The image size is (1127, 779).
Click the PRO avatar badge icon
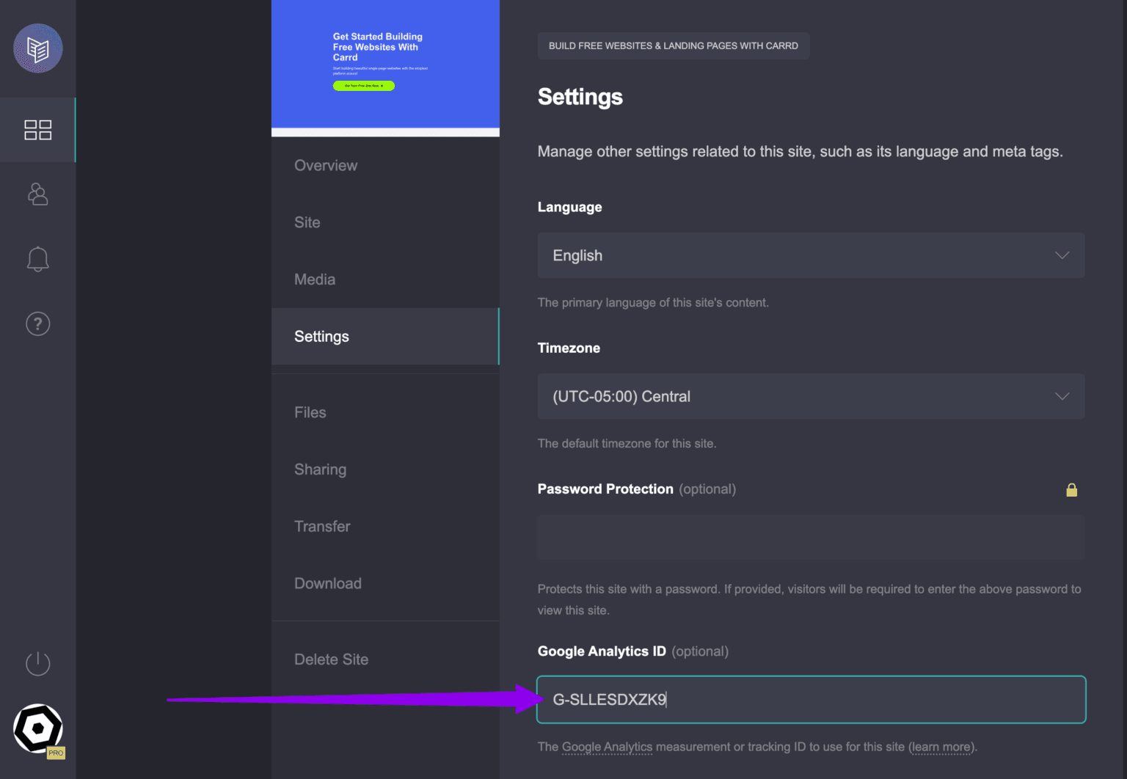tap(38, 729)
